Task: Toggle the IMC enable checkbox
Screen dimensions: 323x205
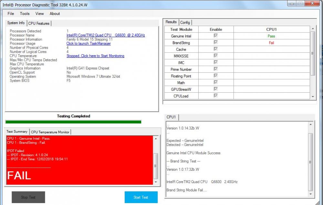Action: tap(216, 62)
